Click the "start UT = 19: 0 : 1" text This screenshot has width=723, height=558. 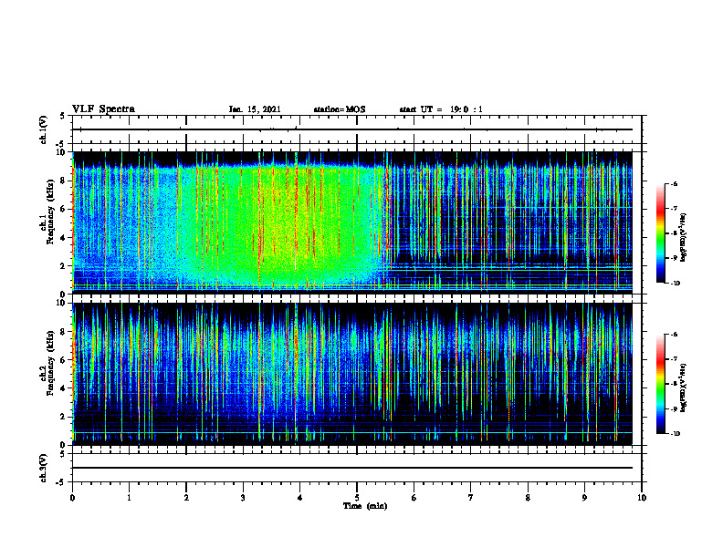click(x=441, y=109)
